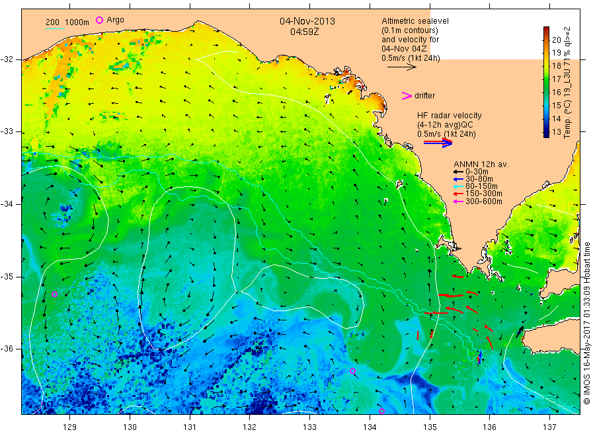This screenshot has height=436, width=595.
Task: Click the '17' tick on the color bar
Action: pyautogui.click(x=556, y=79)
